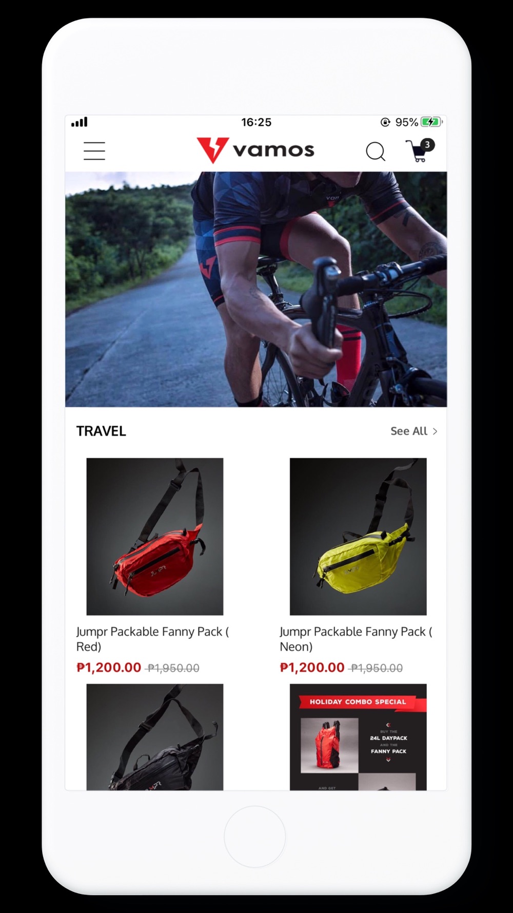Tap the search magnifier icon

[x=376, y=151]
